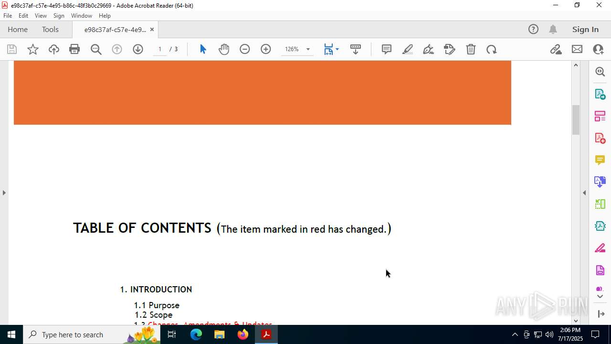611x344 pixels.
Task: Open purple Protect document tool in right pane
Action: (x=600, y=270)
